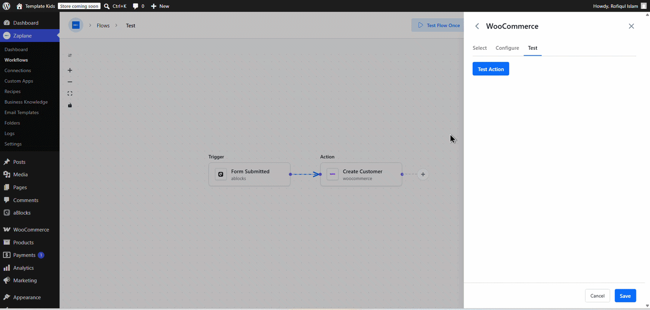Click the Test breadcrumb item
Image resolution: width=650 pixels, height=310 pixels.
pyautogui.click(x=131, y=25)
